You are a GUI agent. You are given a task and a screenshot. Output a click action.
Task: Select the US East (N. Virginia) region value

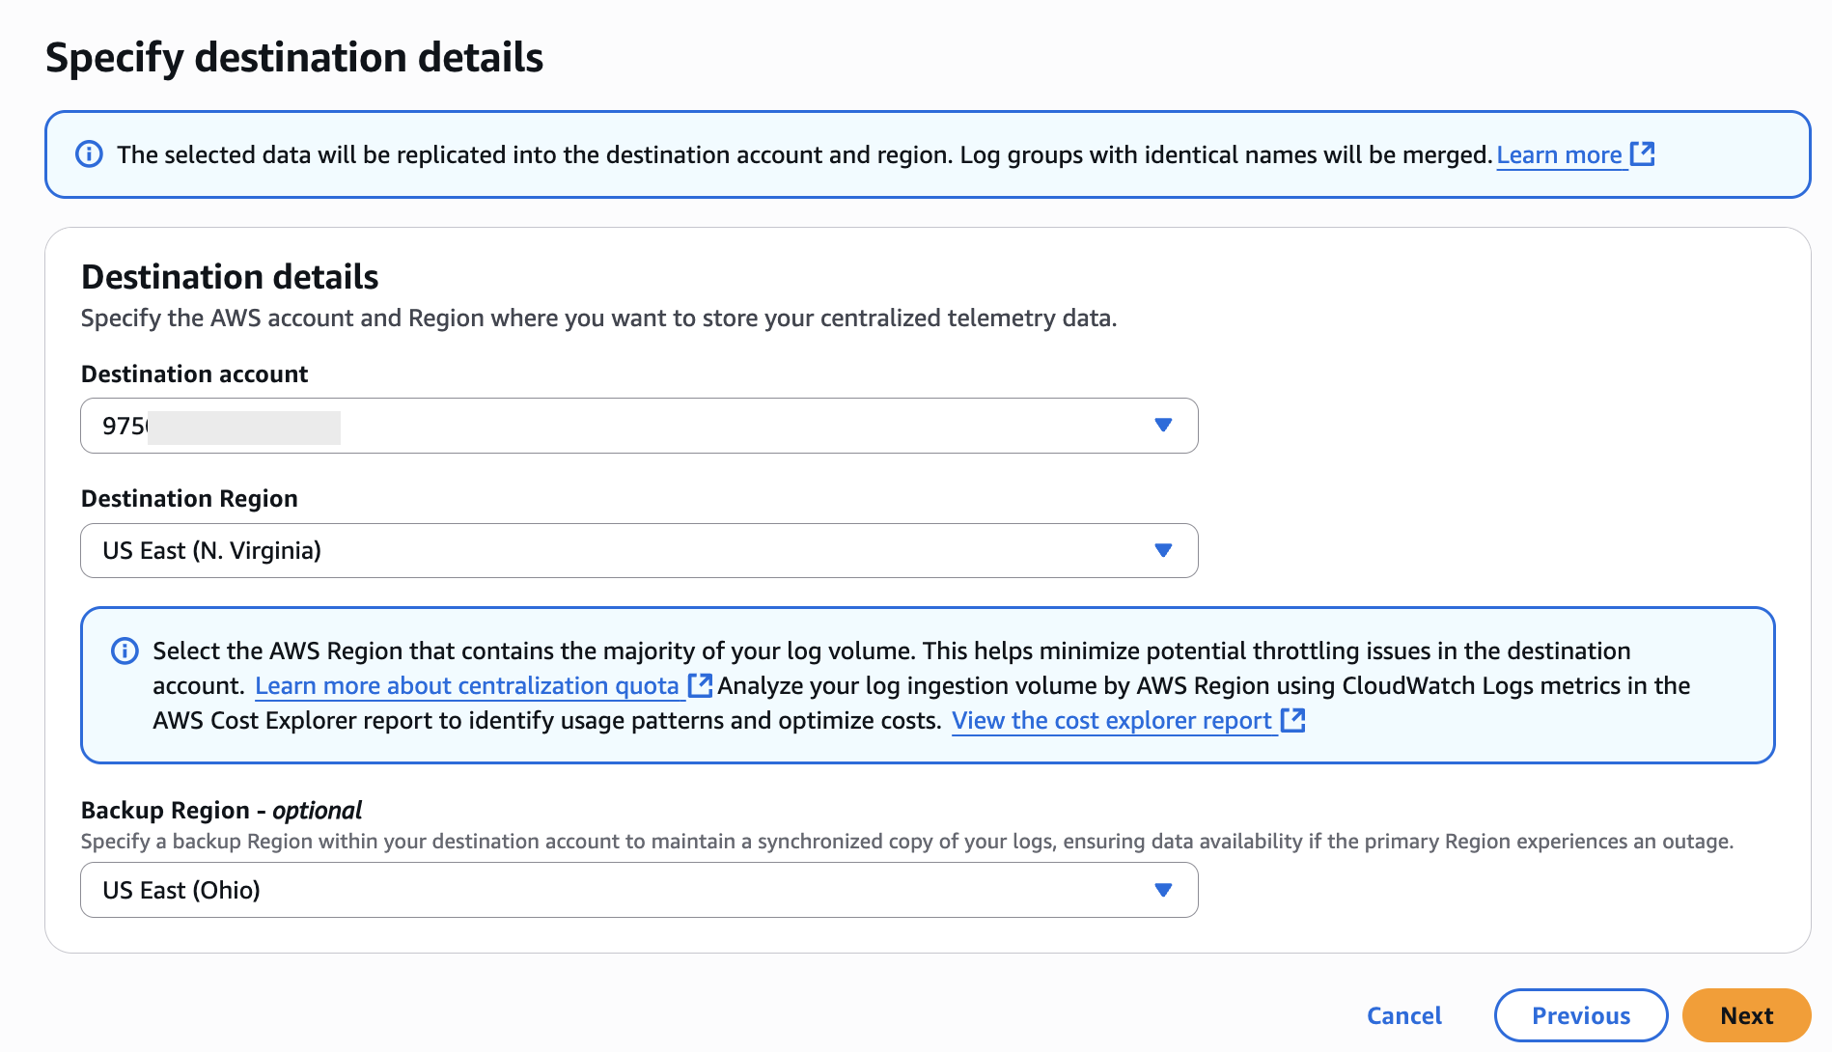[x=212, y=550]
